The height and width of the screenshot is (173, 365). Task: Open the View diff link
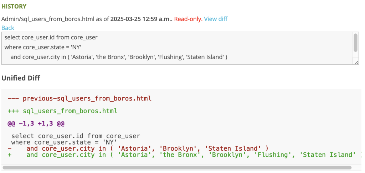(216, 19)
